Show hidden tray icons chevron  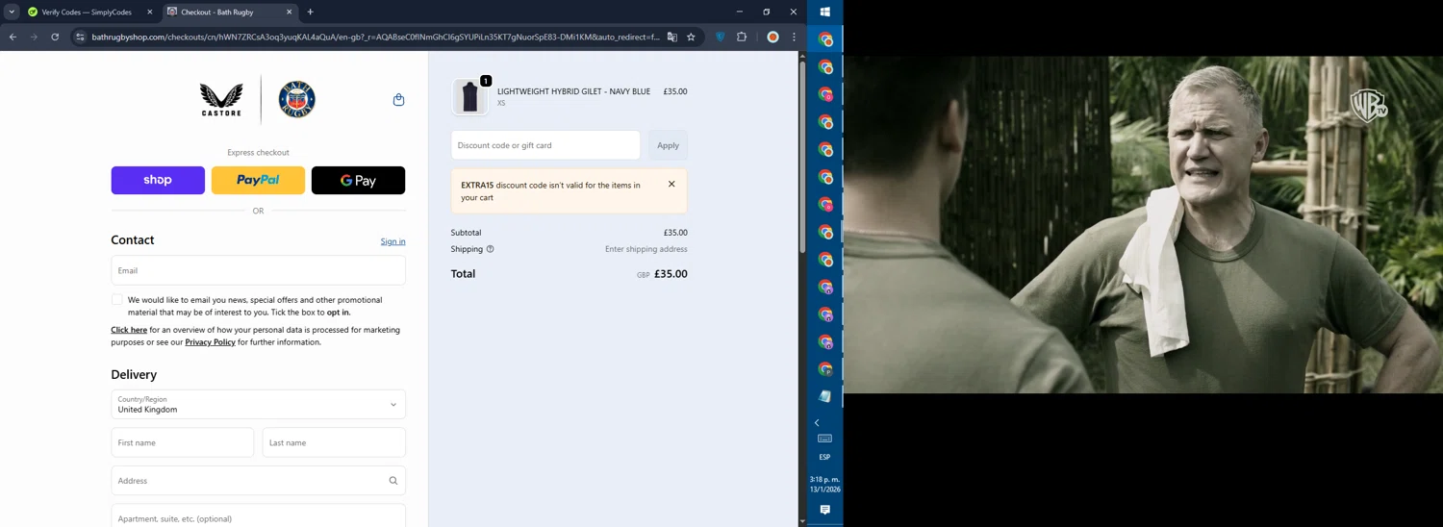coord(817,422)
